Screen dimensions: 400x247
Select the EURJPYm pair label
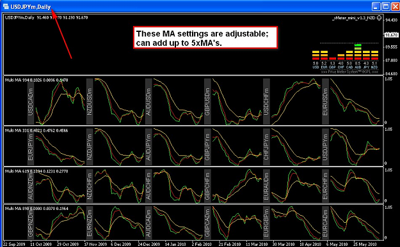[31, 147]
